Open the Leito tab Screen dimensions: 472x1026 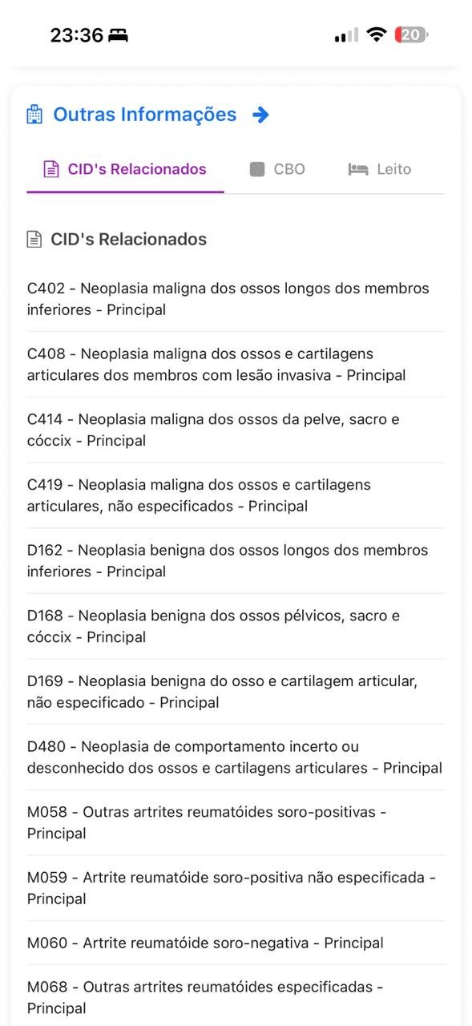(x=378, y=168)
